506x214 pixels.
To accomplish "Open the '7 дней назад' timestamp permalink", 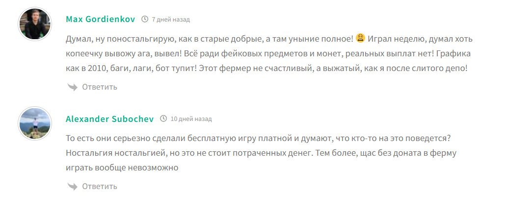I will point(171,20).
